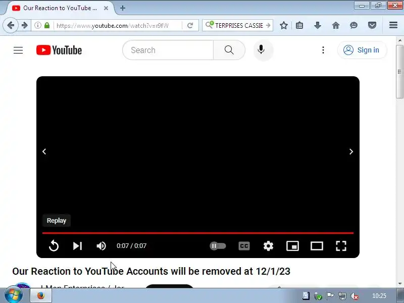Viewport: 404px width, 303px height.
Task: Open the Action Center flag icon
Action: point(330,296)
